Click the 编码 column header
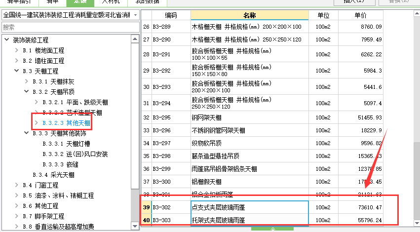 pos(171,15)
